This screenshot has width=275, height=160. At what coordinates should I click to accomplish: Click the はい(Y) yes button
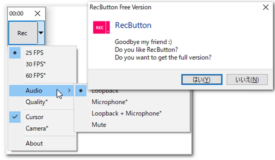(x=202, y=79)
